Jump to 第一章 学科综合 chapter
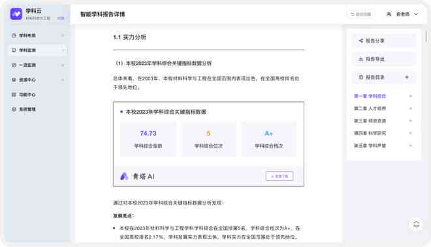 tap(370, 96)
